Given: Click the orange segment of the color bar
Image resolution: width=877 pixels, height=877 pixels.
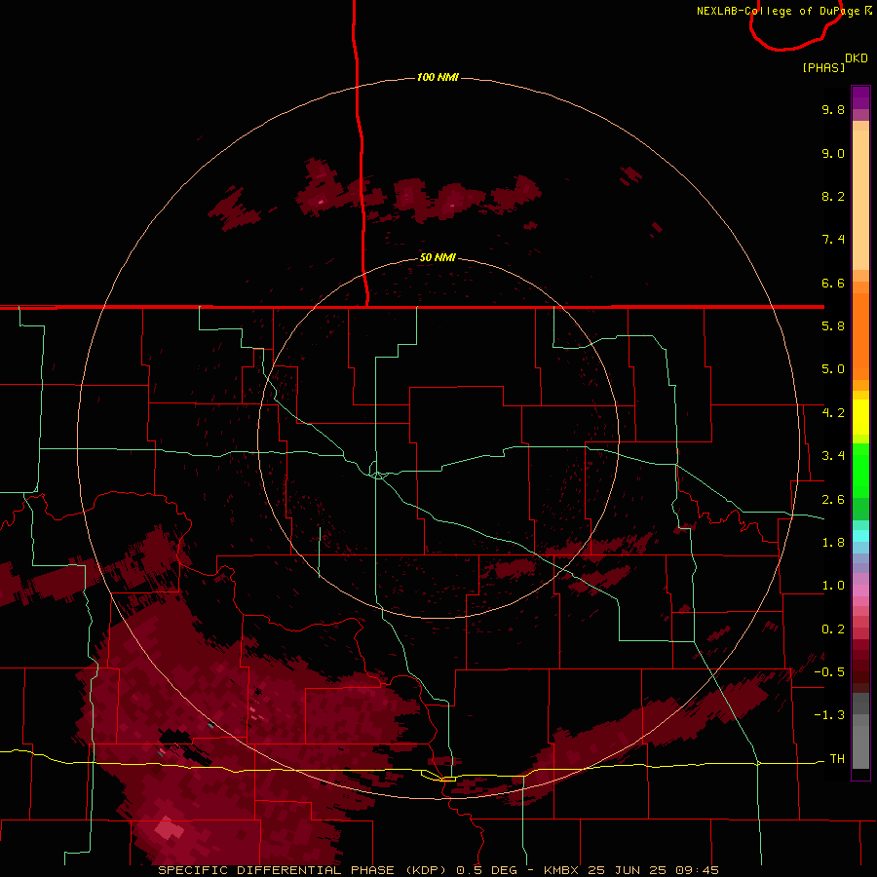Looking at the screenshot, I should [x=860, y=336].
